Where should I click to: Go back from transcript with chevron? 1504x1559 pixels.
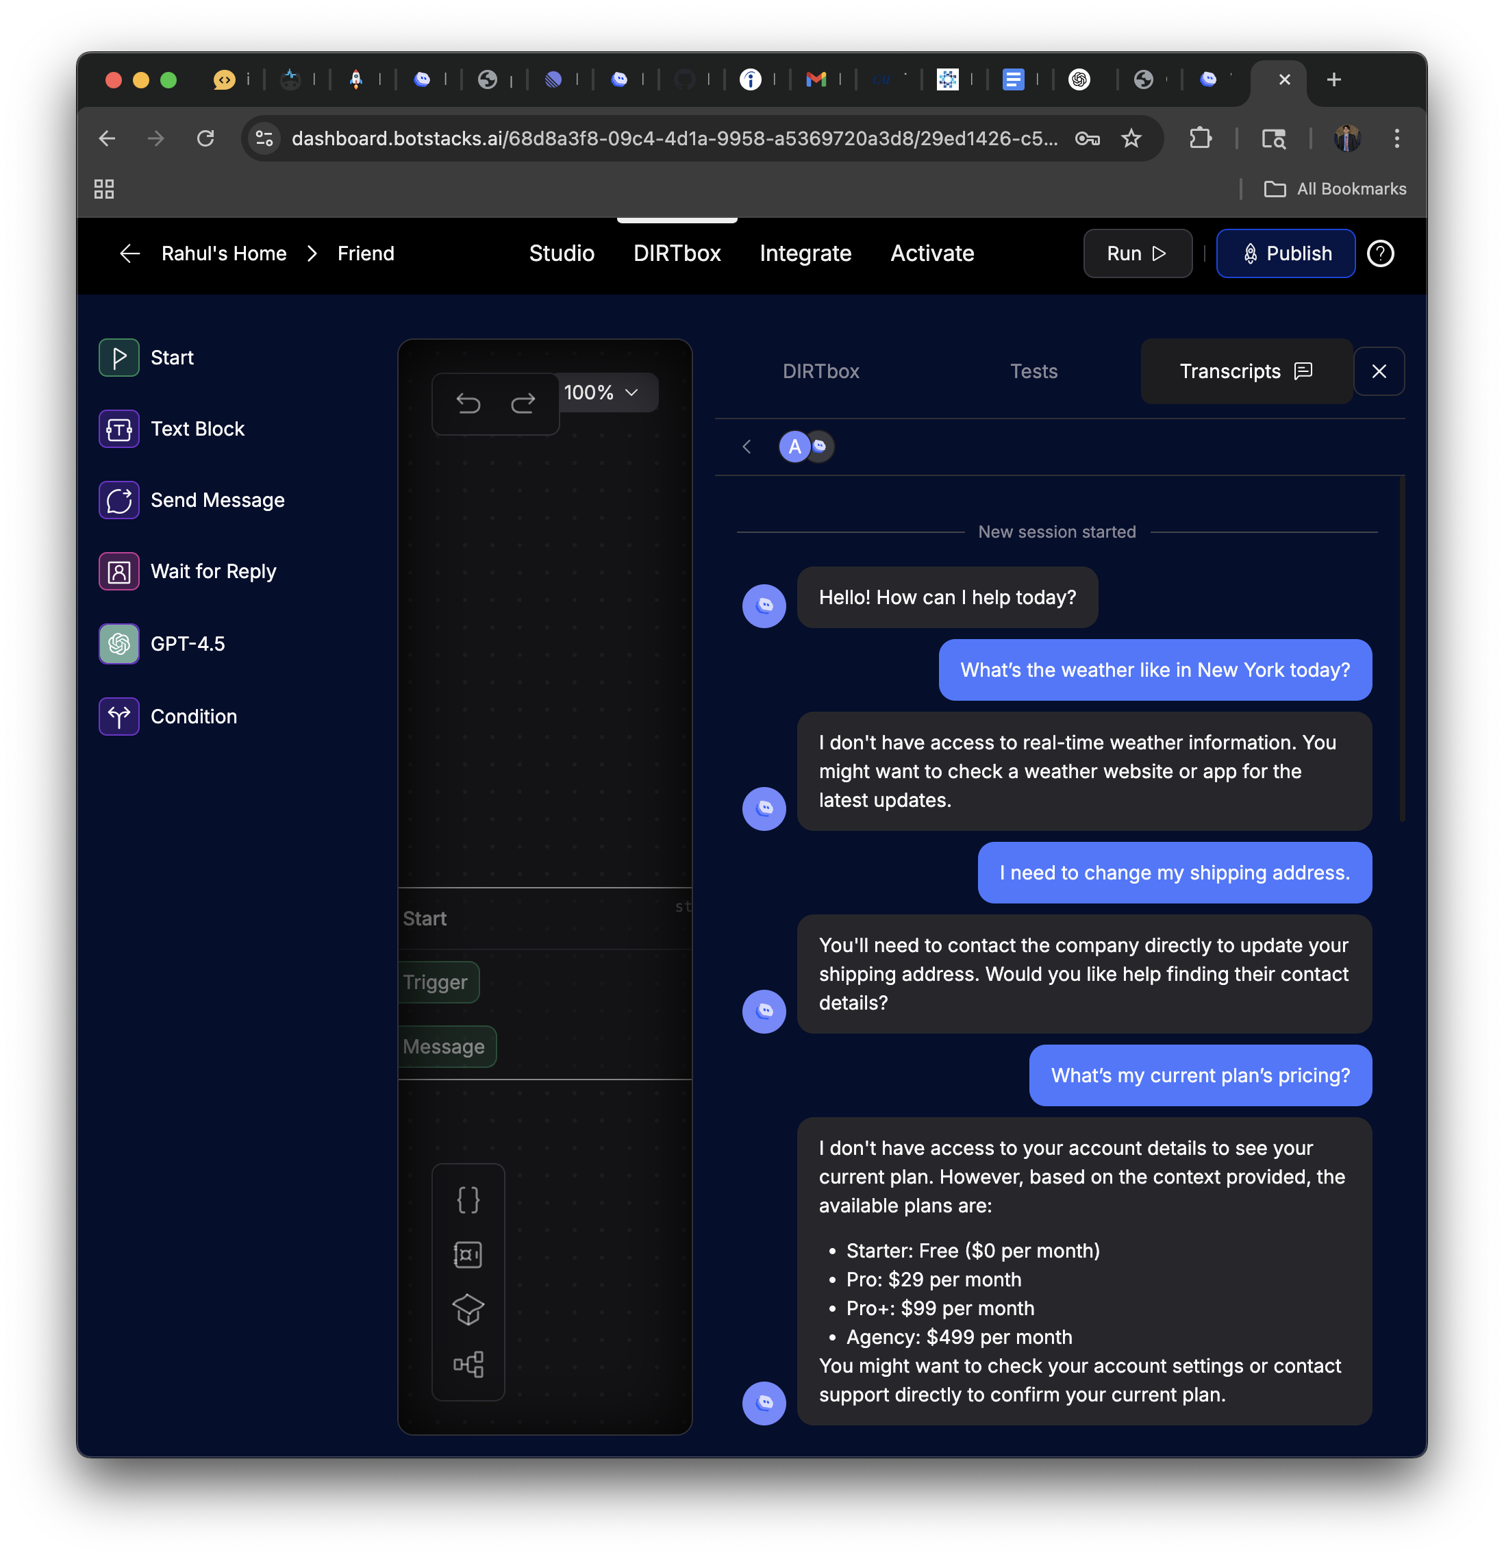click(x=746, y=447)
